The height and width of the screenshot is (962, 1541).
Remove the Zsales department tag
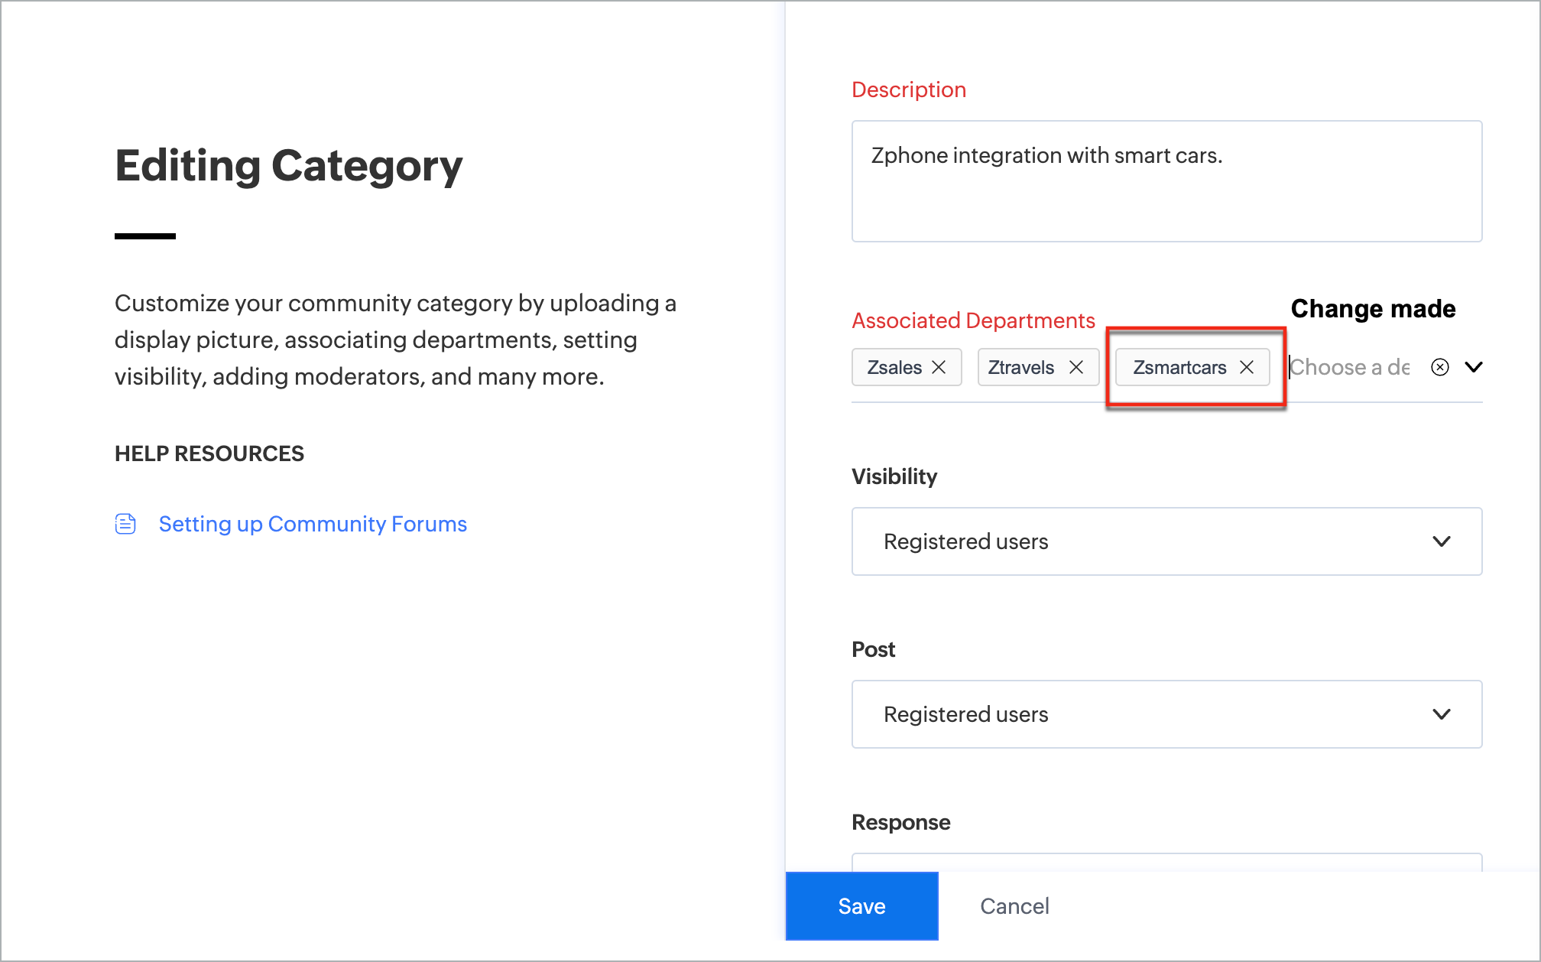(x=939, y=368)
